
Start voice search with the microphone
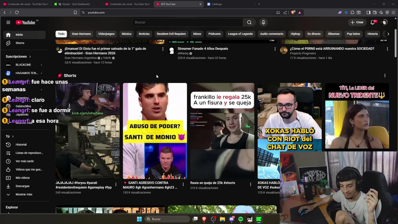tap(263, 22)
